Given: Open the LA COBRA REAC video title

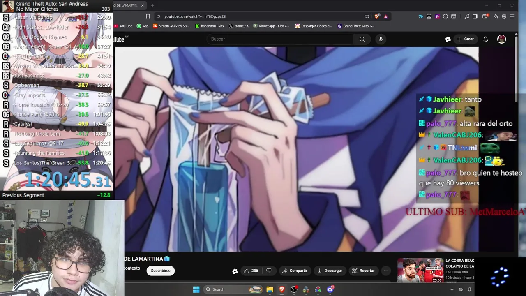Looking at the screenshot, I should point(460,263).
